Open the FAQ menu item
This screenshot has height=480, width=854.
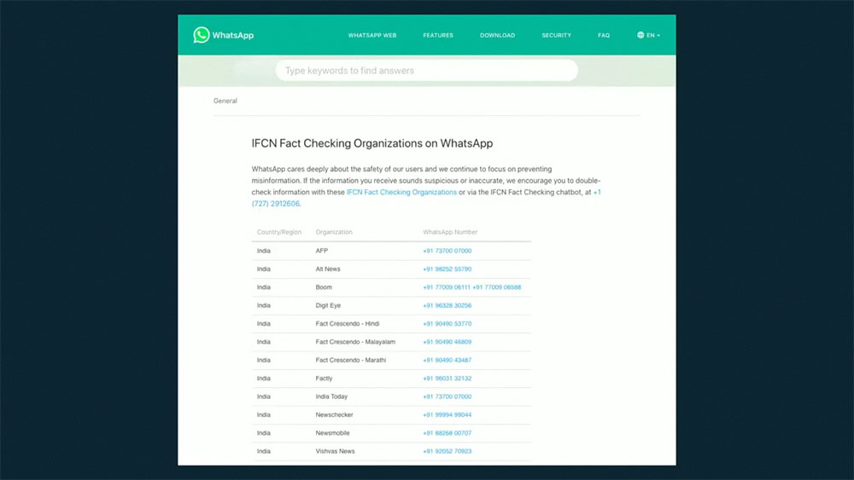click(x=604, y=36)
